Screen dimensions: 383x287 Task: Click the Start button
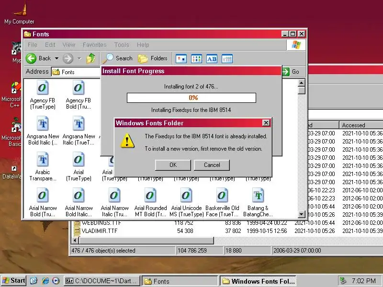coord(14,281)
